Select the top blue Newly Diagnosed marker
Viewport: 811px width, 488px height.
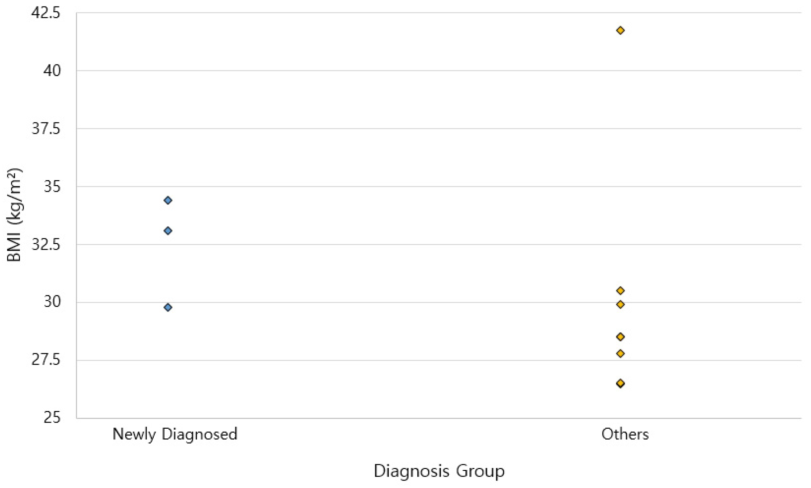click(168, 200)
